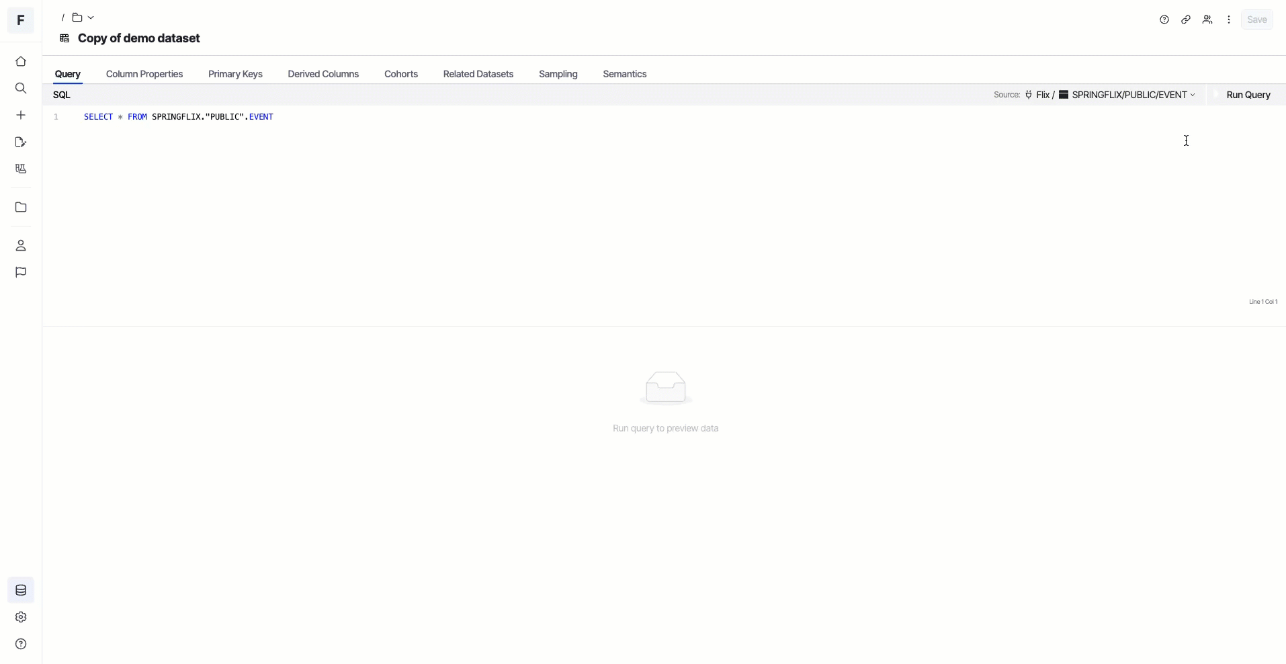
Task: Open the home icon in sidebar
Action: [21, 61]
